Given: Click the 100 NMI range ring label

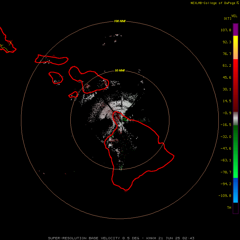Looking at the screenshot, I should (120, 21).
